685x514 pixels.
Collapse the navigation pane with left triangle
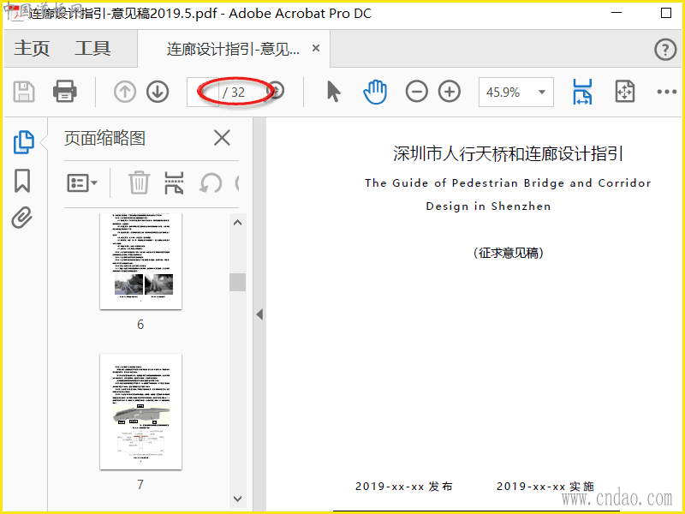point(260,314)
